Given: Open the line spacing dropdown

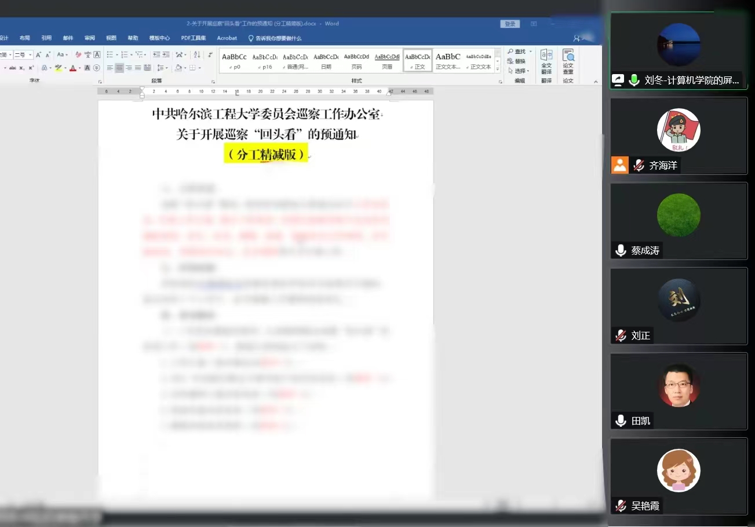Looking at the screenshot, I should (x=163, y=68).
